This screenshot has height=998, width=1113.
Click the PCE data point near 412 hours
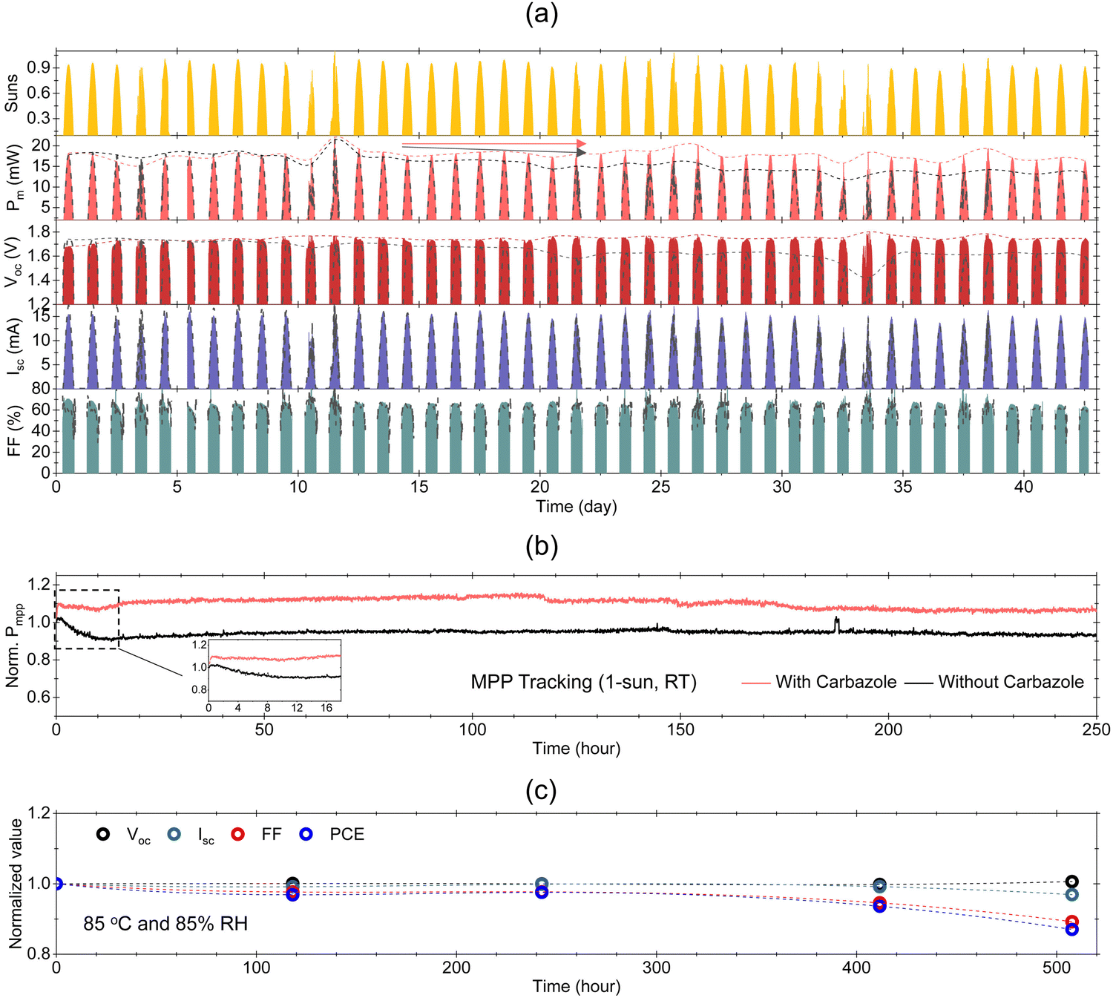880,905
